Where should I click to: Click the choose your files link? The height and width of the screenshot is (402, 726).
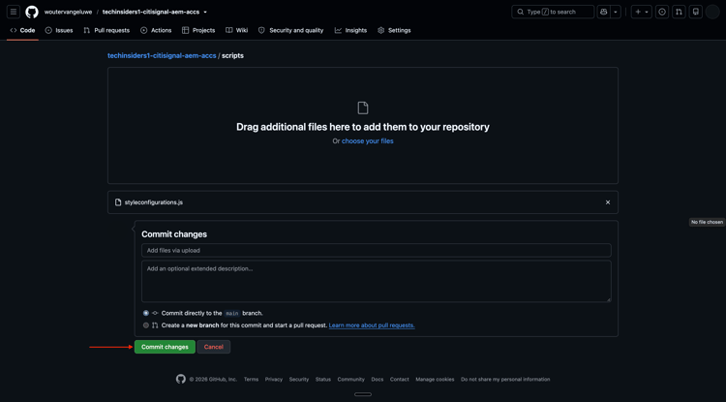point(368,141)
